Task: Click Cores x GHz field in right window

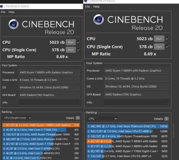Action: pyautogui.click(x=136, y=79)
